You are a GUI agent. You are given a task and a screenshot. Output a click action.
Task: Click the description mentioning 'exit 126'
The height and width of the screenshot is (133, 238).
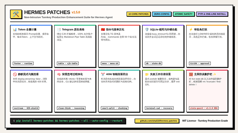click(x=162, y=82)
